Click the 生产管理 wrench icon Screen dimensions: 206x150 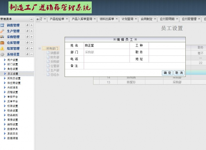click(x=2, y=31)
